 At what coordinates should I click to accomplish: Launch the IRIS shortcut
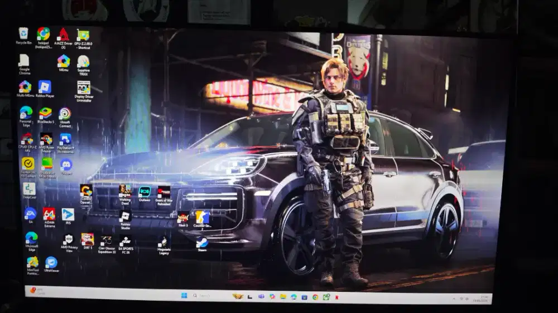[x=68, y=216]
